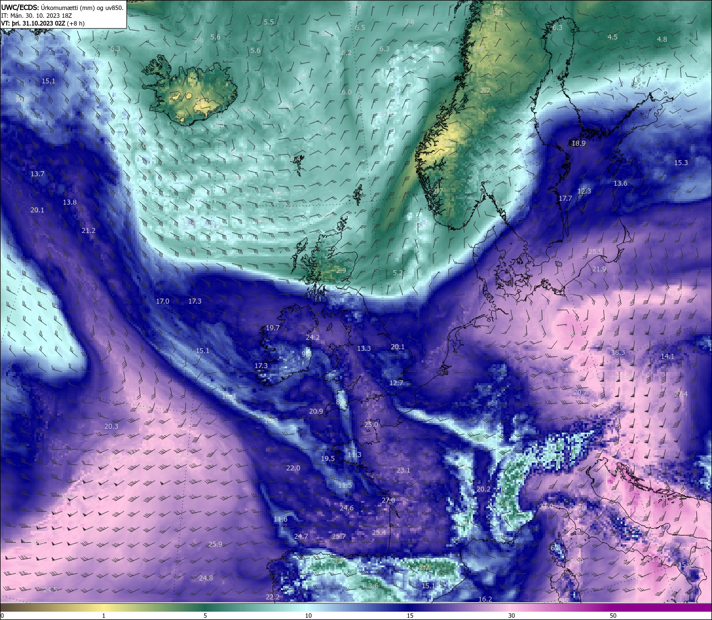Click the 20.3 value label
The height and width of the screenshot is (620, 712).
111,426
